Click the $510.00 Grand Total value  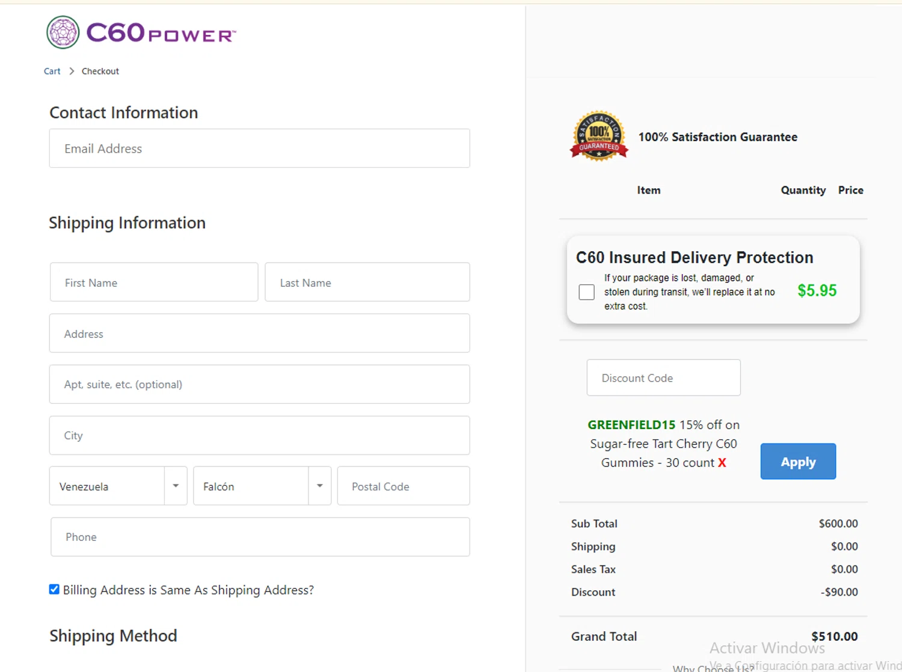coord(835,636)
